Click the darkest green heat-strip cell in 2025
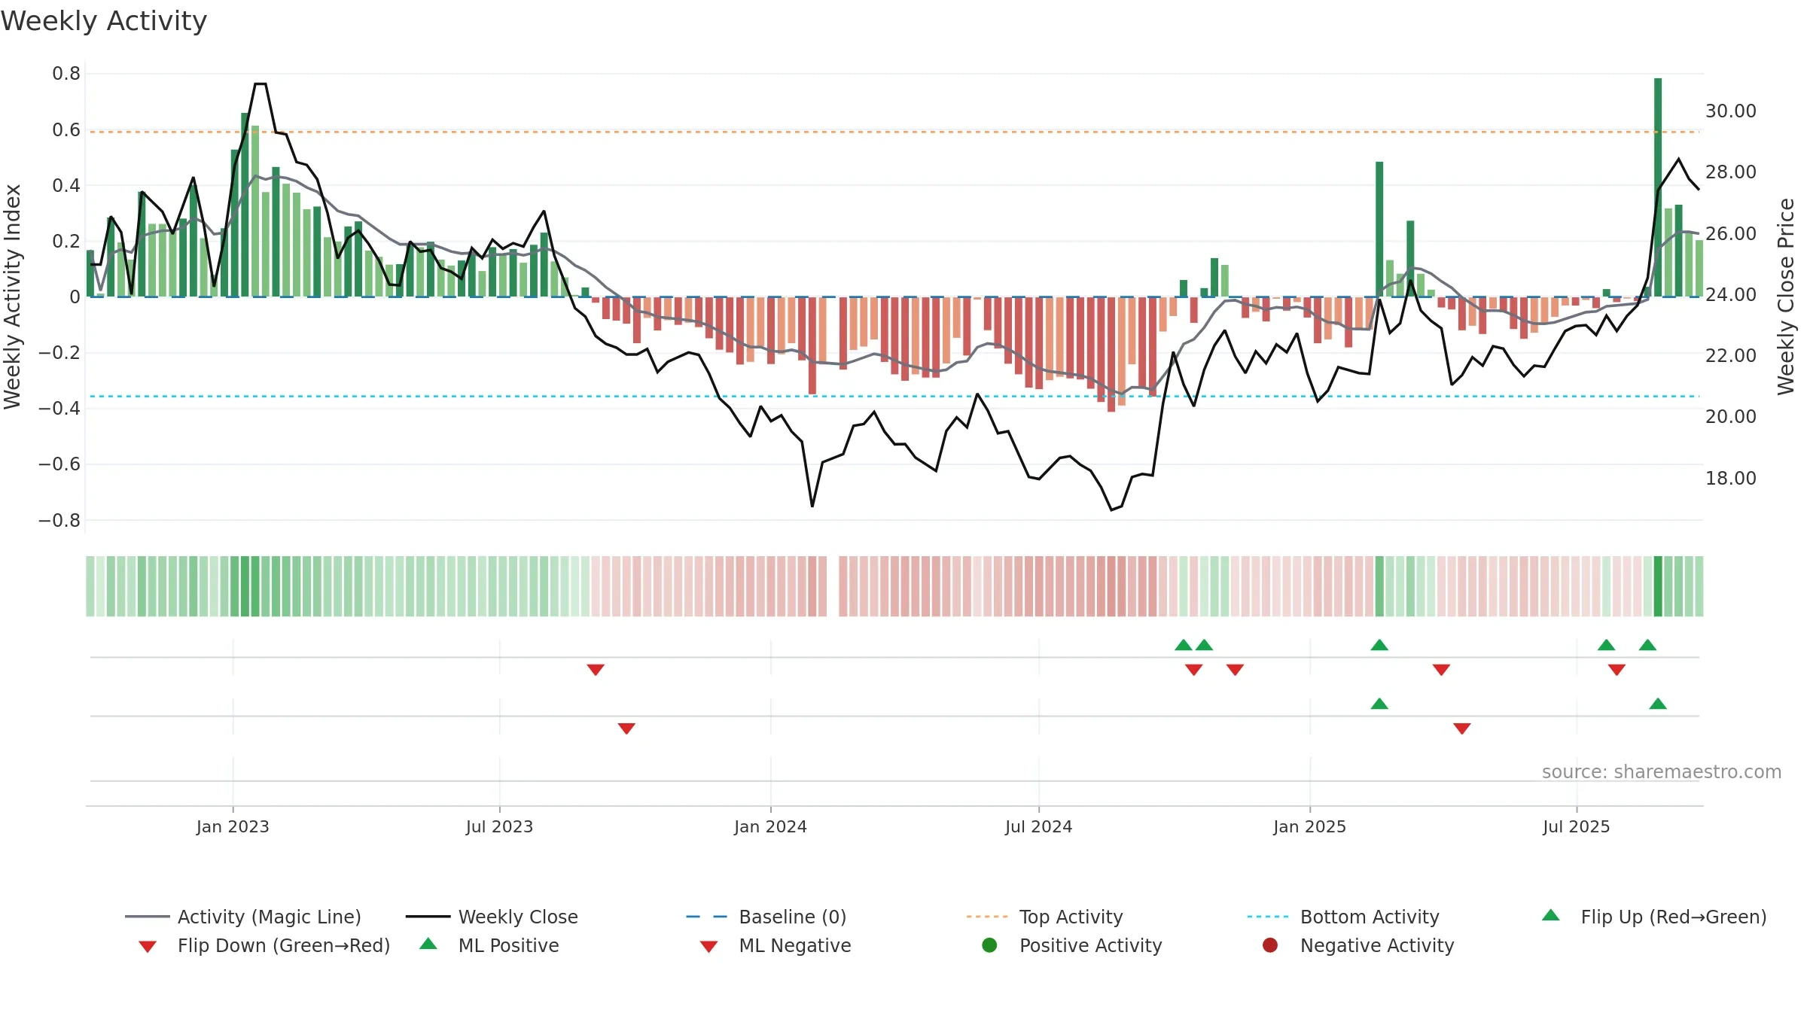1807x1016 pixels. (x=1658, y=586)
